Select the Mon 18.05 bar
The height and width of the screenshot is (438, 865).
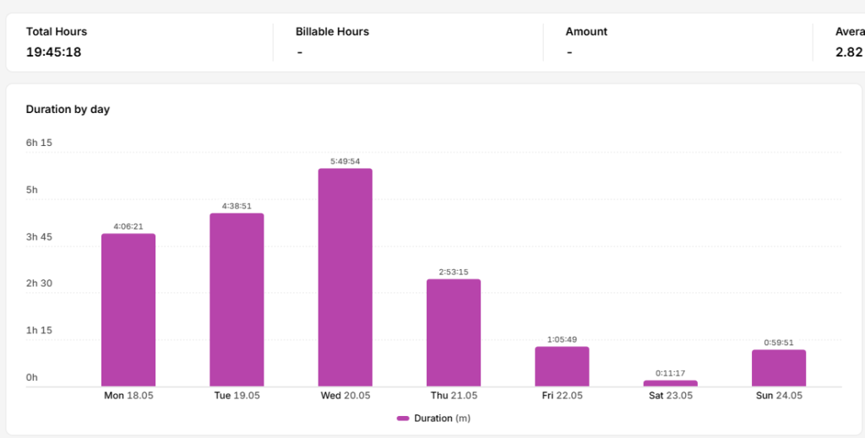click(128, 311)
